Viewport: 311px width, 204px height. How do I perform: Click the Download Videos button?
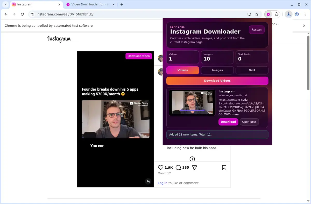[217, 81]
